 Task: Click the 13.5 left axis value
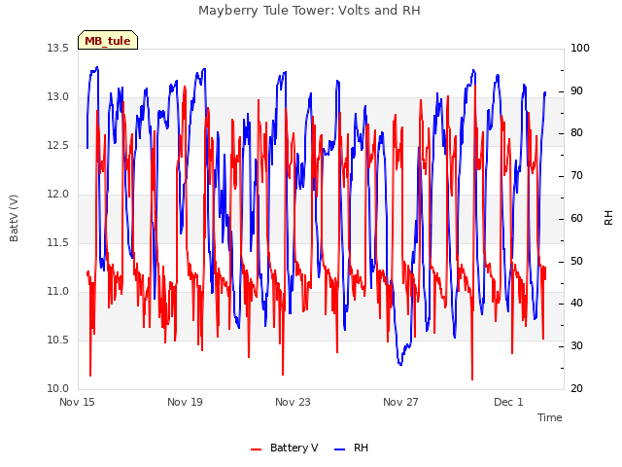pos(58,48)
